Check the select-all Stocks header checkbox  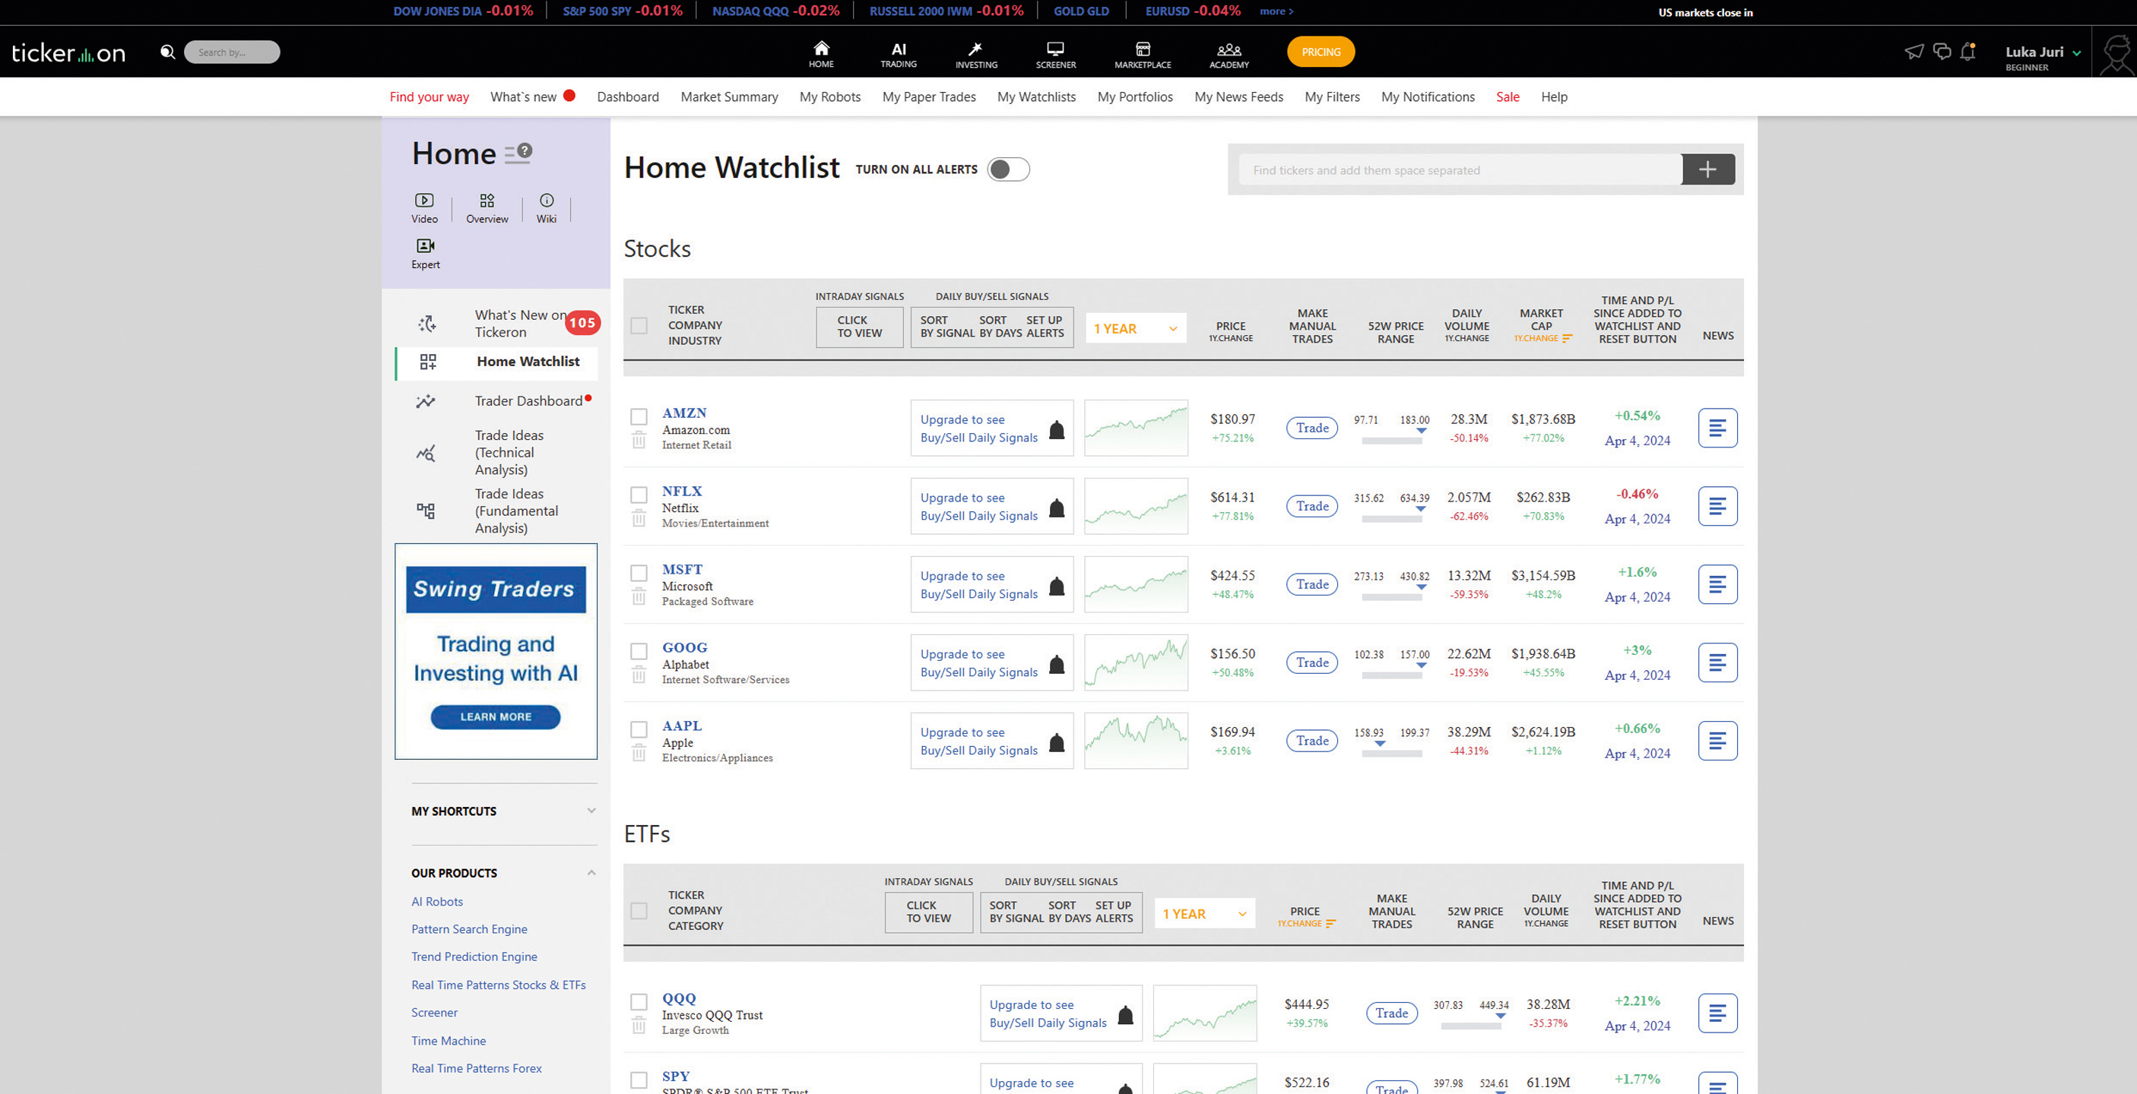(x=638, y=326)
